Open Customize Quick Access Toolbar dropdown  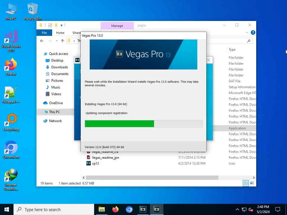tap(61, 25)
